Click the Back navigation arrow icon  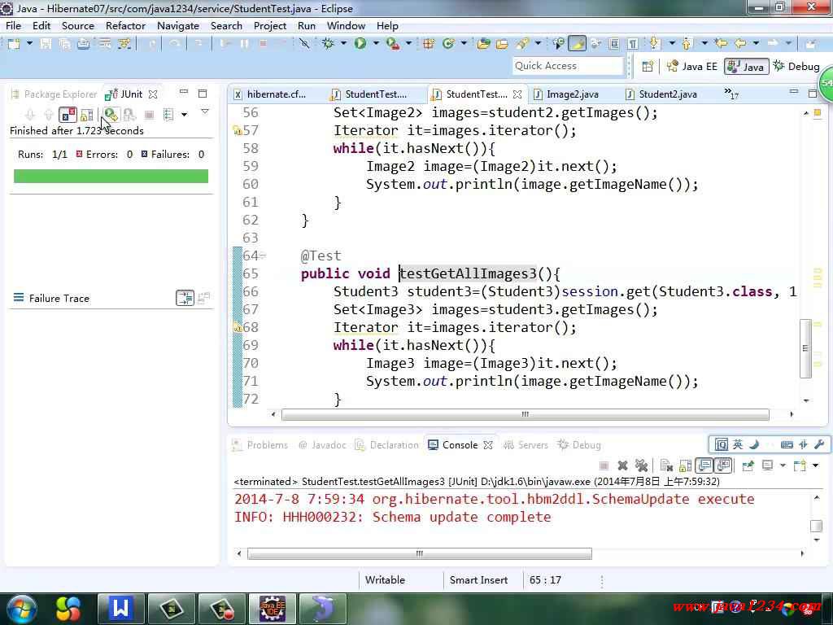(740, 44)
